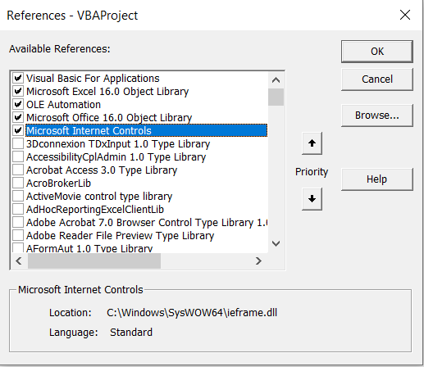
Task: Select AdHocReportingExcelClientLib list item
Action: tap(95, 210)
